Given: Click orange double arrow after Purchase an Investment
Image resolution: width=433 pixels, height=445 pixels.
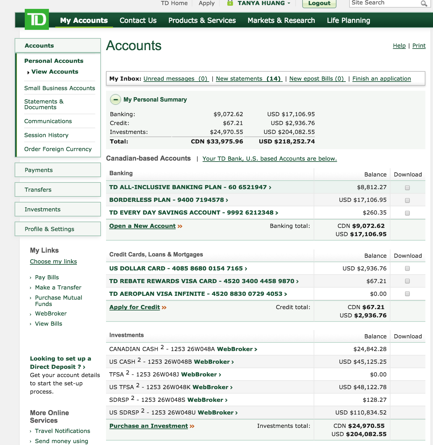Looking at the screenshot, I should point(192,426).
